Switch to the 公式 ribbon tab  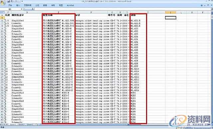click(x=37, y=5)
